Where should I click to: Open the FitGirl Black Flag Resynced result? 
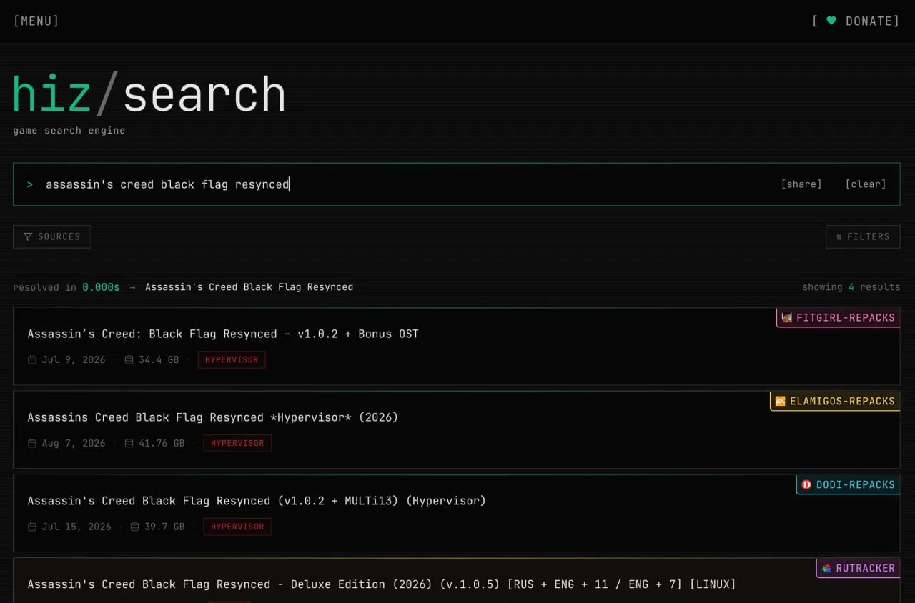coord(456,347)
